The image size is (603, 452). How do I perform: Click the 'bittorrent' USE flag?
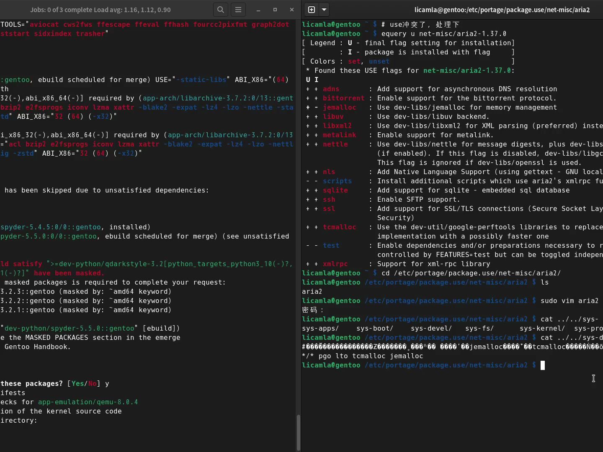[343, 98]
